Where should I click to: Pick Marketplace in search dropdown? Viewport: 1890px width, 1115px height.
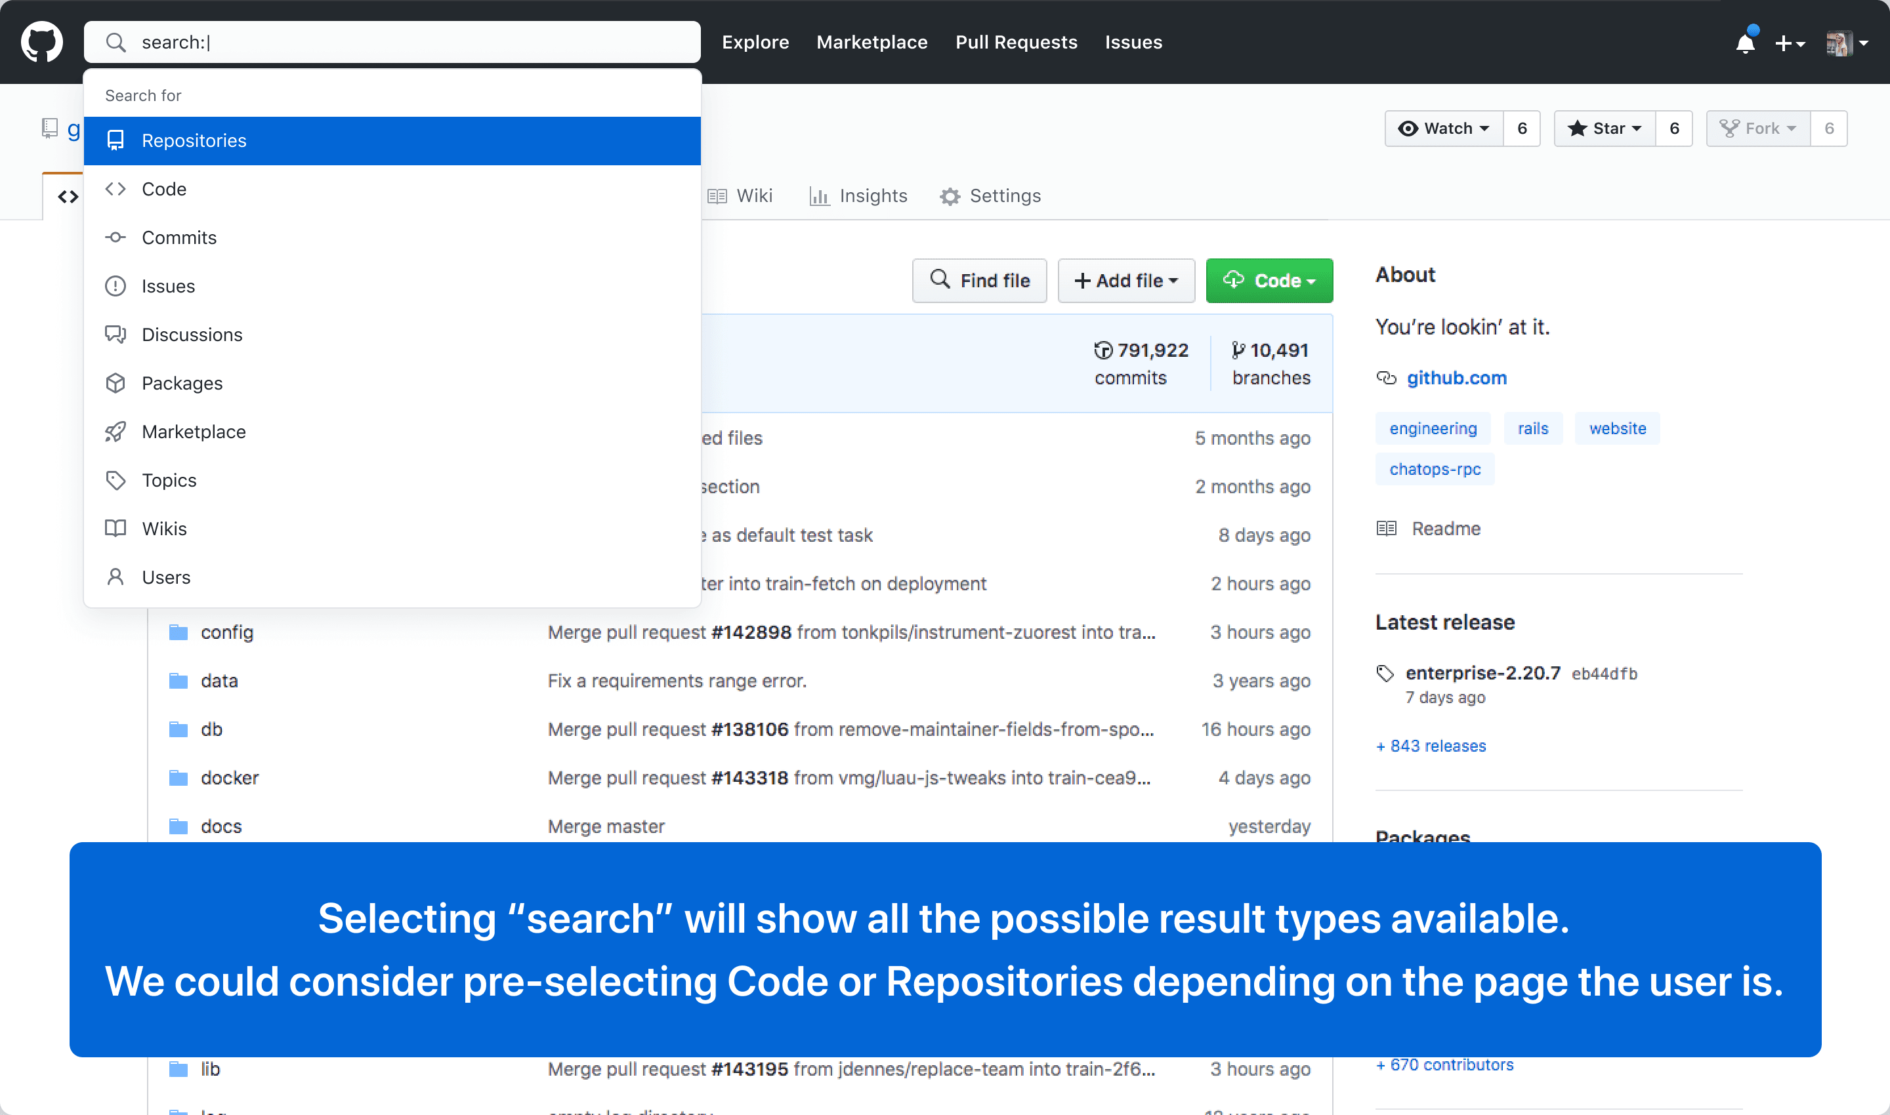point(392,432)
